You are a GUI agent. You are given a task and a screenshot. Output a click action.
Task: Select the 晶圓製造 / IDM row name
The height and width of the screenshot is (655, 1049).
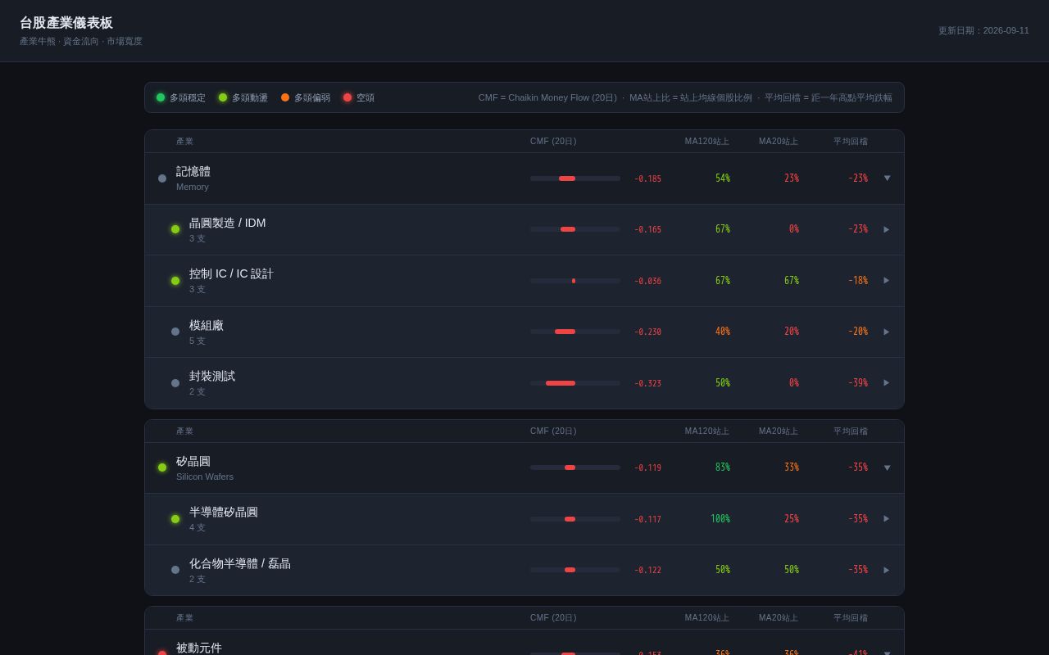228,223
